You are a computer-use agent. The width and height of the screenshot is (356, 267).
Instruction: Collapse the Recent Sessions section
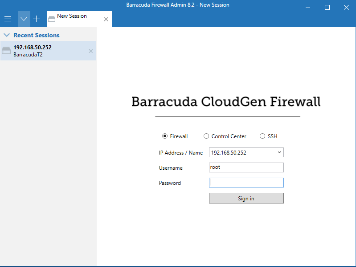point(7,35)
